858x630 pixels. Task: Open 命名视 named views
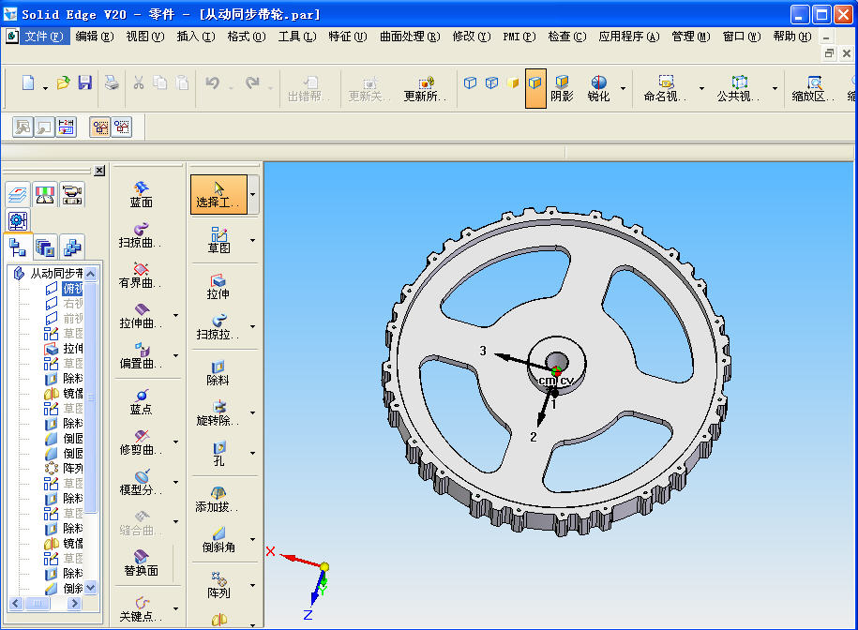pyautogui.click(x=666, y=89)
